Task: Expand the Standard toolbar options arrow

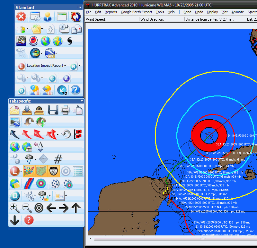Action: point(80,7)
